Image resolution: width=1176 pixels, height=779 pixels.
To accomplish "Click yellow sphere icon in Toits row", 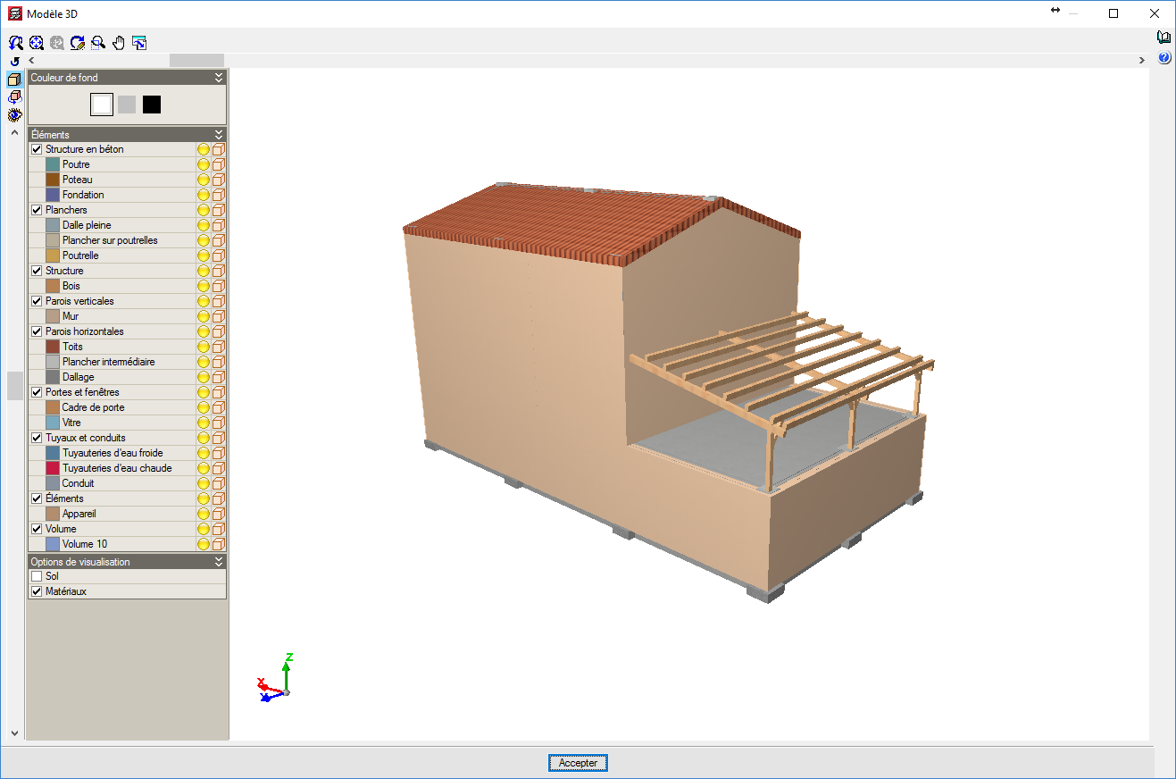I will (204, 347).
